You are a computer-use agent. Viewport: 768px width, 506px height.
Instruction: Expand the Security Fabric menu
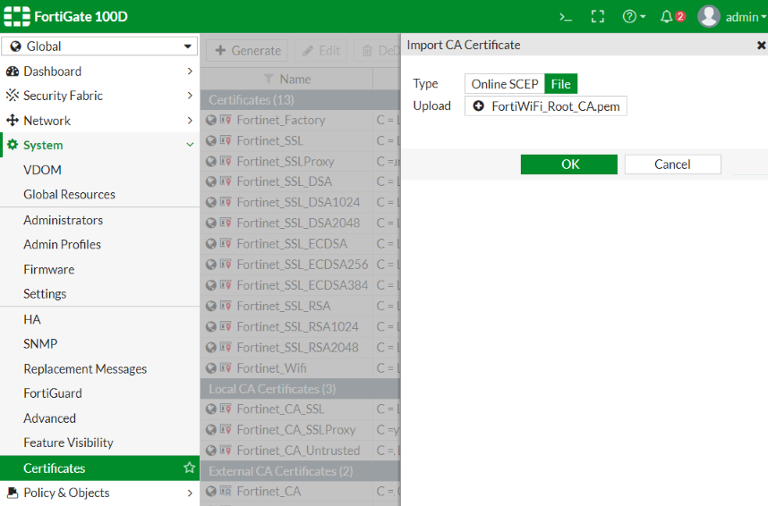[100, 96]
